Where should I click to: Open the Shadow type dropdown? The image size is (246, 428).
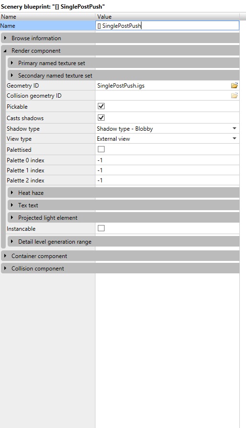click(x=167, y=129)
